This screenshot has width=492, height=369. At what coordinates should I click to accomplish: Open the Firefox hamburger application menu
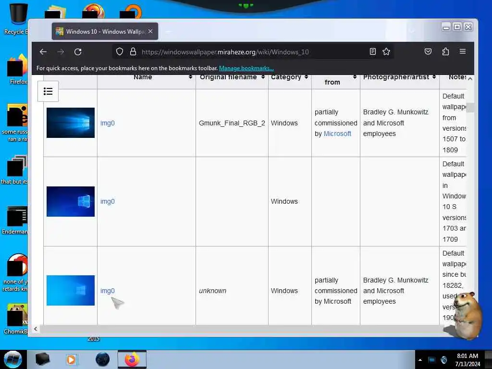[463, 51]
